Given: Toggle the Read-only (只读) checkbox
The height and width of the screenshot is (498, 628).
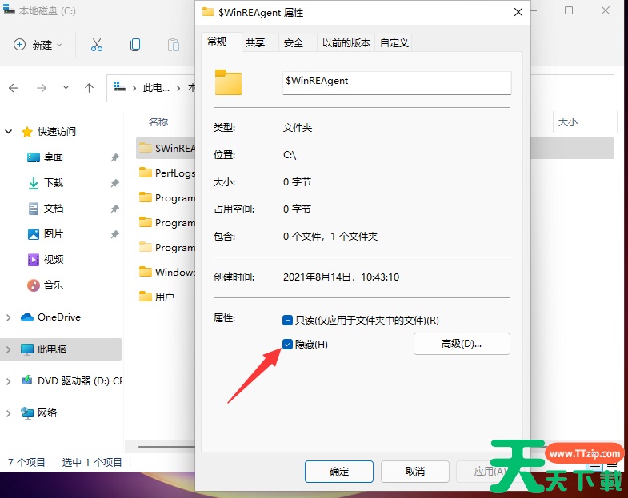Looking at the screenshot, I should click(x=287, y=320).
